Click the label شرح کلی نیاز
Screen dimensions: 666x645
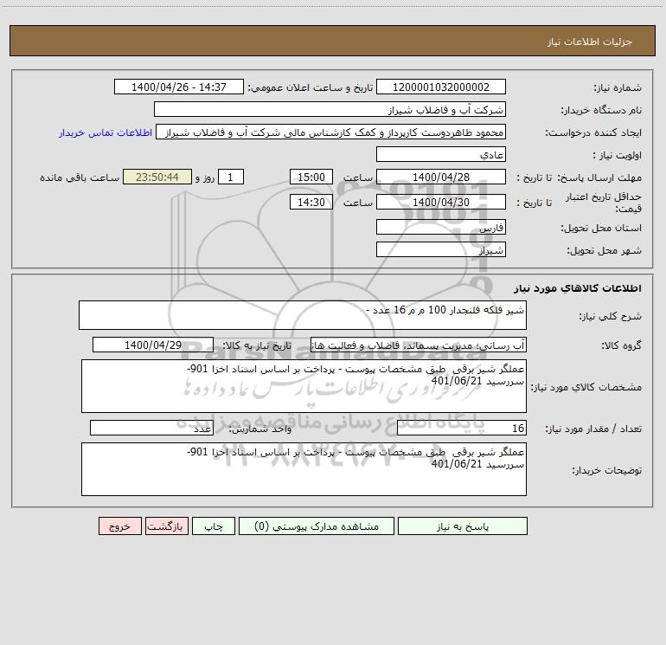tap(611, 316)
